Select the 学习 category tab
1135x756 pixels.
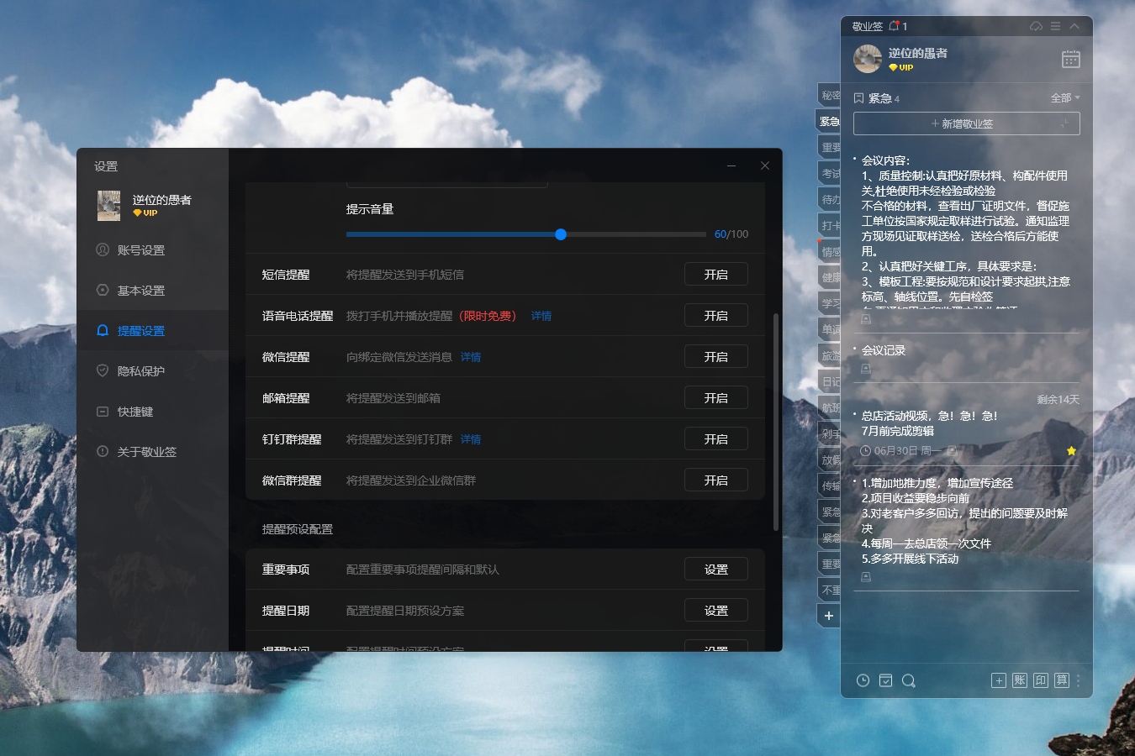830,303
